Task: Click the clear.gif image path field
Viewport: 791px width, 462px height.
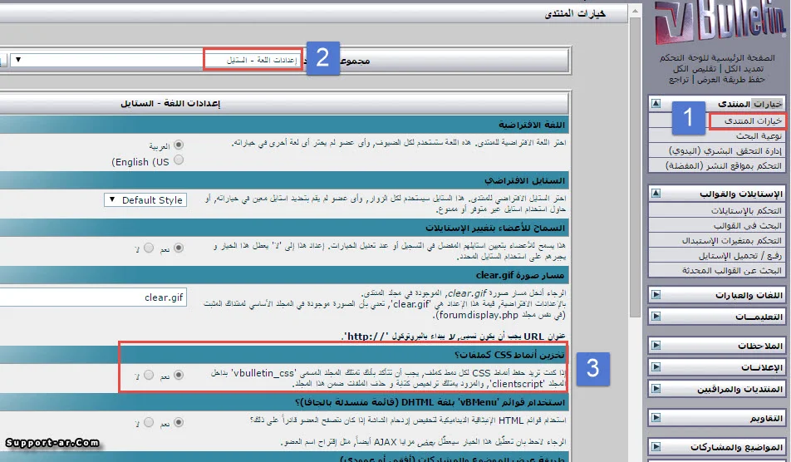Action: click(91, 297)
